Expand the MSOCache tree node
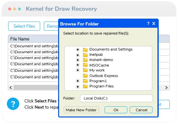The width and height of the screenshot is (178, 124). [x=78, y=65]
